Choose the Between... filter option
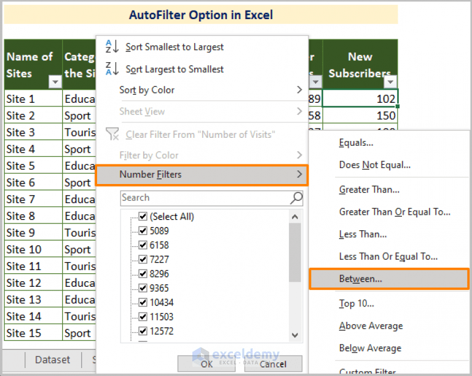 coord(389,279)
